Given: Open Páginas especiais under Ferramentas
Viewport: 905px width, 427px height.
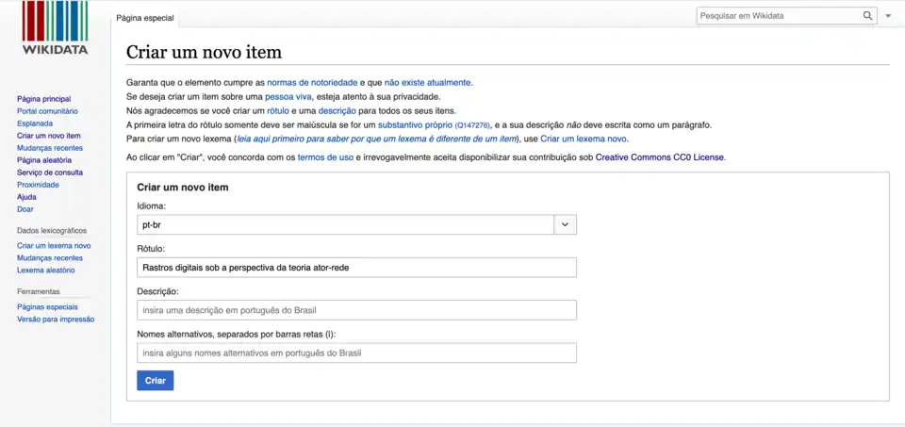Looking at the screenshot, I should pos(47,307).
